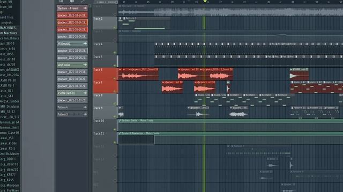This screenshot has width=343, height=192.
Task: Click the plus icon on Pattern 4 item
Action: pos(85,107)
